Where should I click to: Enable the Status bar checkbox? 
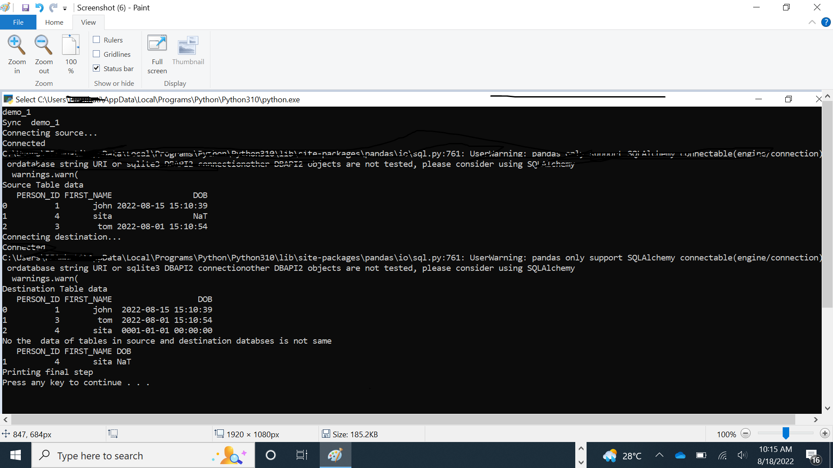tap(96, 68)
